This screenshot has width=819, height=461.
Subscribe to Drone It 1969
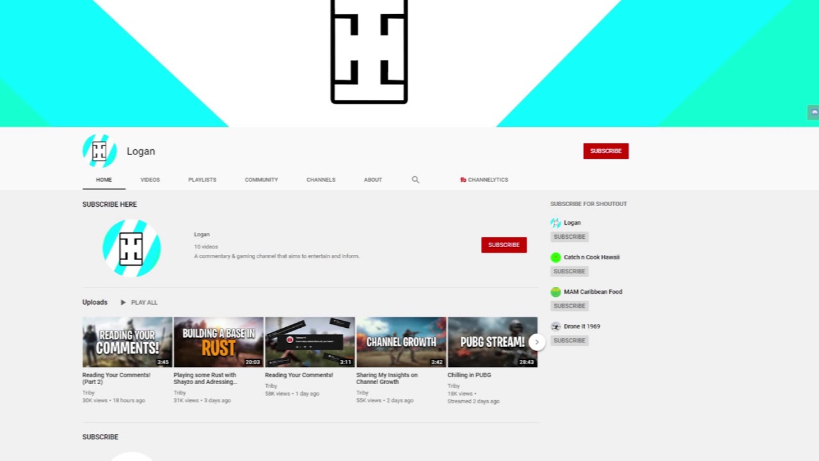pyautogui.click(x=569, y=341)
